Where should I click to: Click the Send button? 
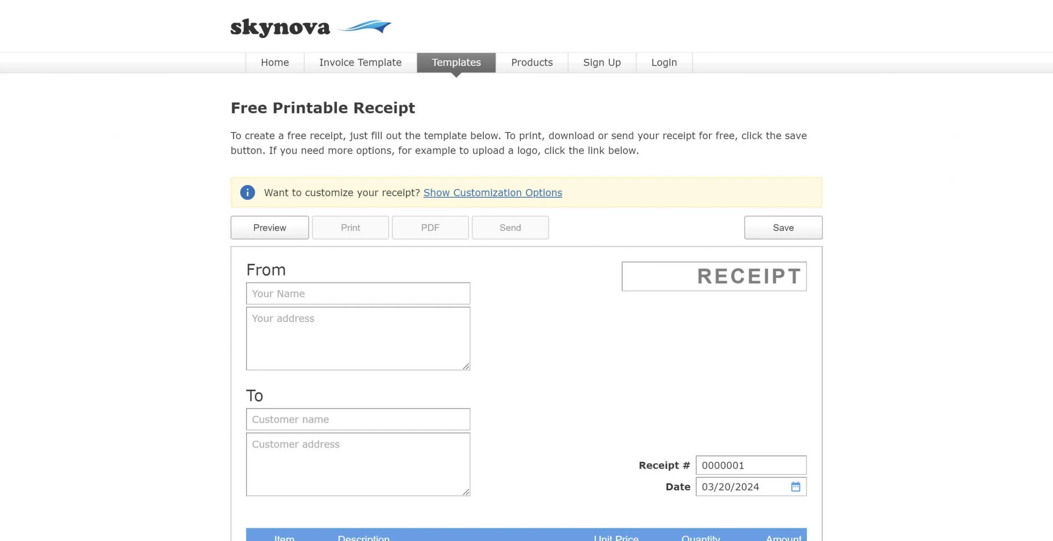(x=510, y=227)
